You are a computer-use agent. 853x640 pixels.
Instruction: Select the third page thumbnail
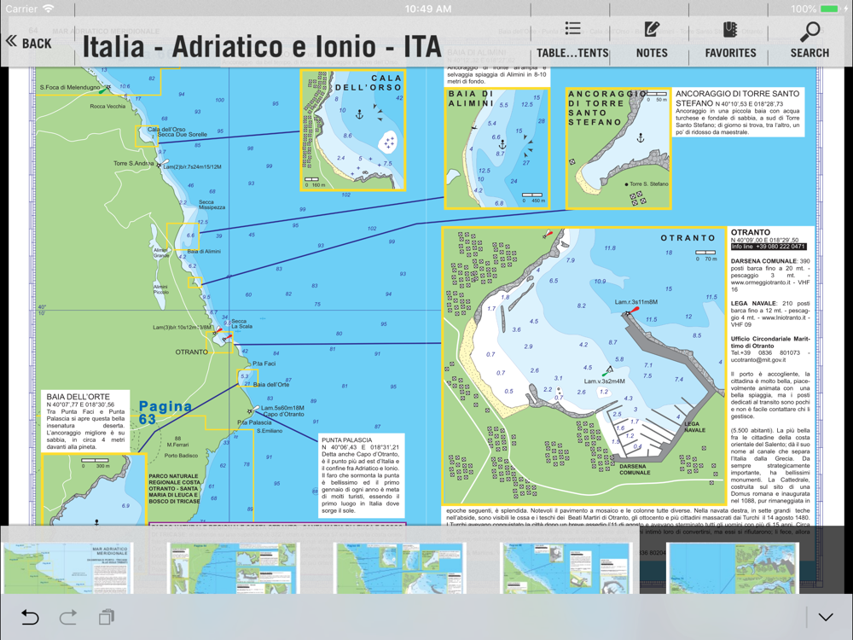click(398, 567)
